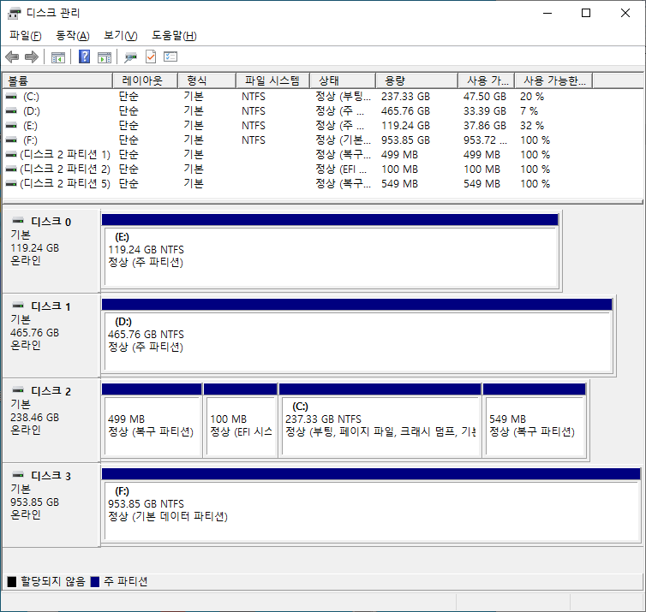
Task: Open the 보기(V) menu
Action: (120, 36)
